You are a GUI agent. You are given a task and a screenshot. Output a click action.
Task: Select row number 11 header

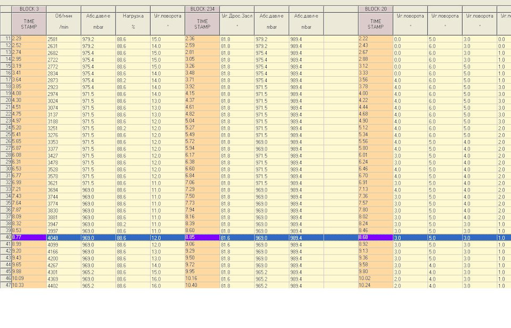point(6,39)
